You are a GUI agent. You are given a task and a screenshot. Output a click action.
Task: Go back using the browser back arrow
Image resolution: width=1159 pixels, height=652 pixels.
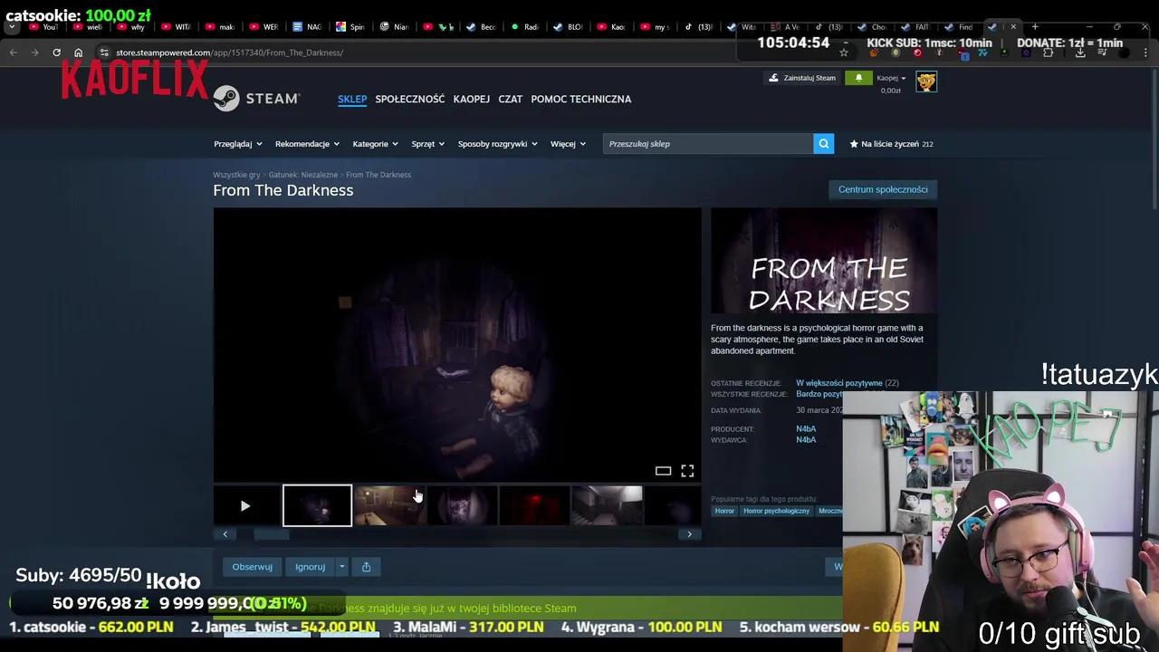click(x=14, y=53)
